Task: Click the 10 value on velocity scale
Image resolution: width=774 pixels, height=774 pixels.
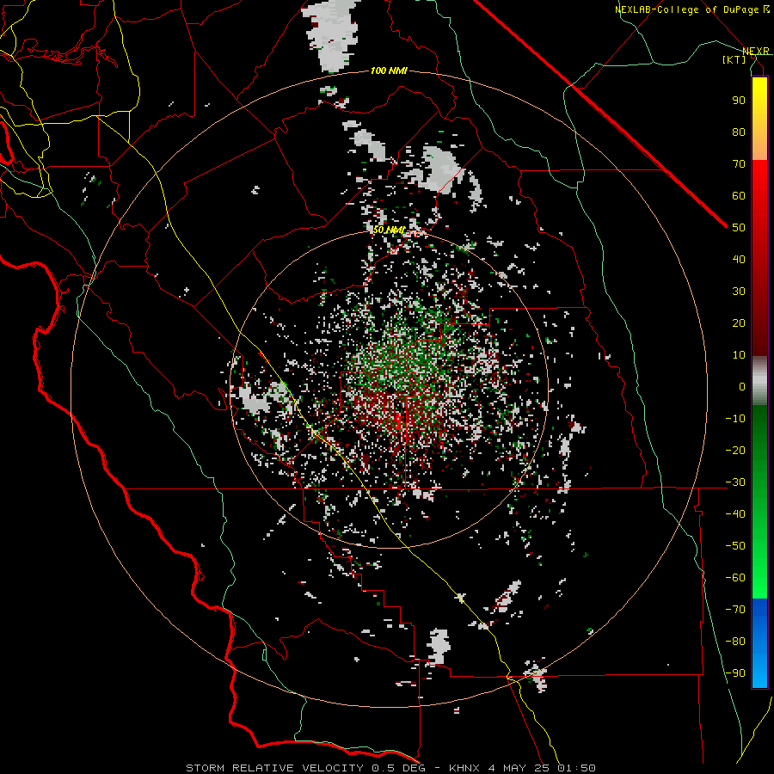Action: pos(739,355)
